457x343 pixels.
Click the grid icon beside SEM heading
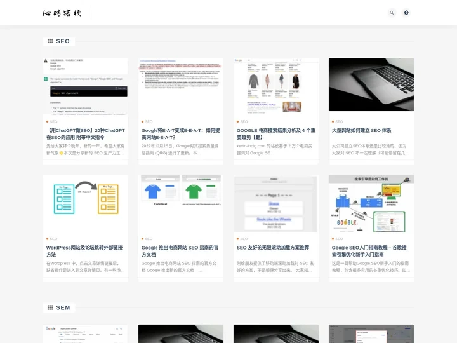point(50,307)
